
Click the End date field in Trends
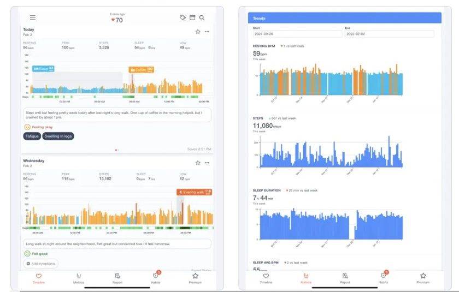click(389, 34)
